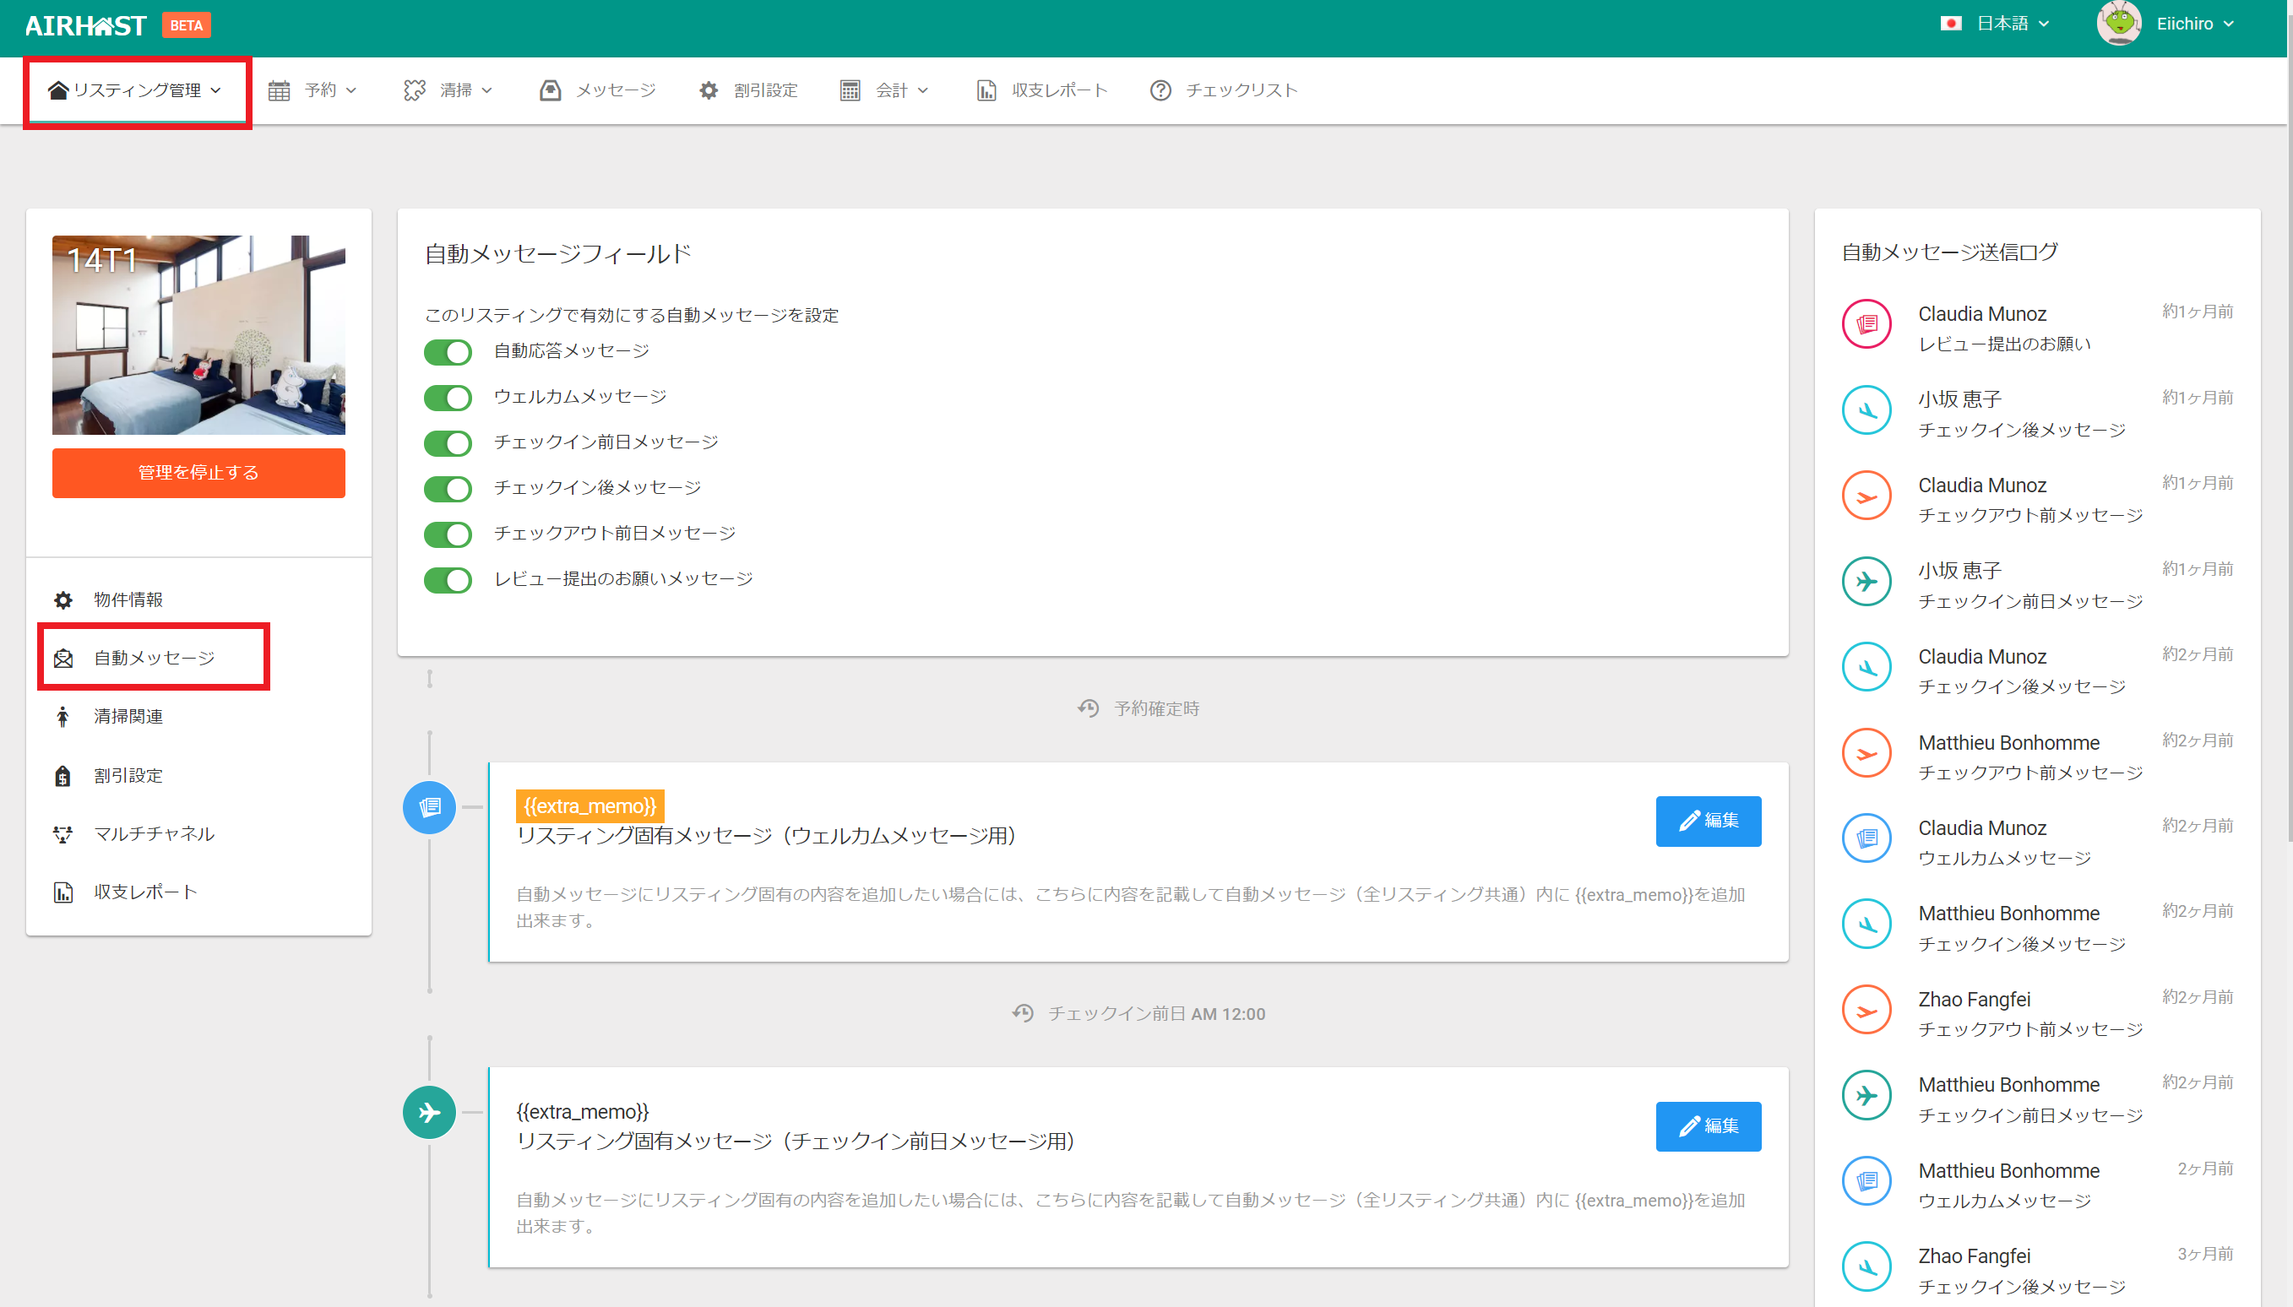This screenshot has width=2293, height=1307.
Task: Click the orange {{extra_memo}} highlighted tag
Action: (x=590, y=806)
